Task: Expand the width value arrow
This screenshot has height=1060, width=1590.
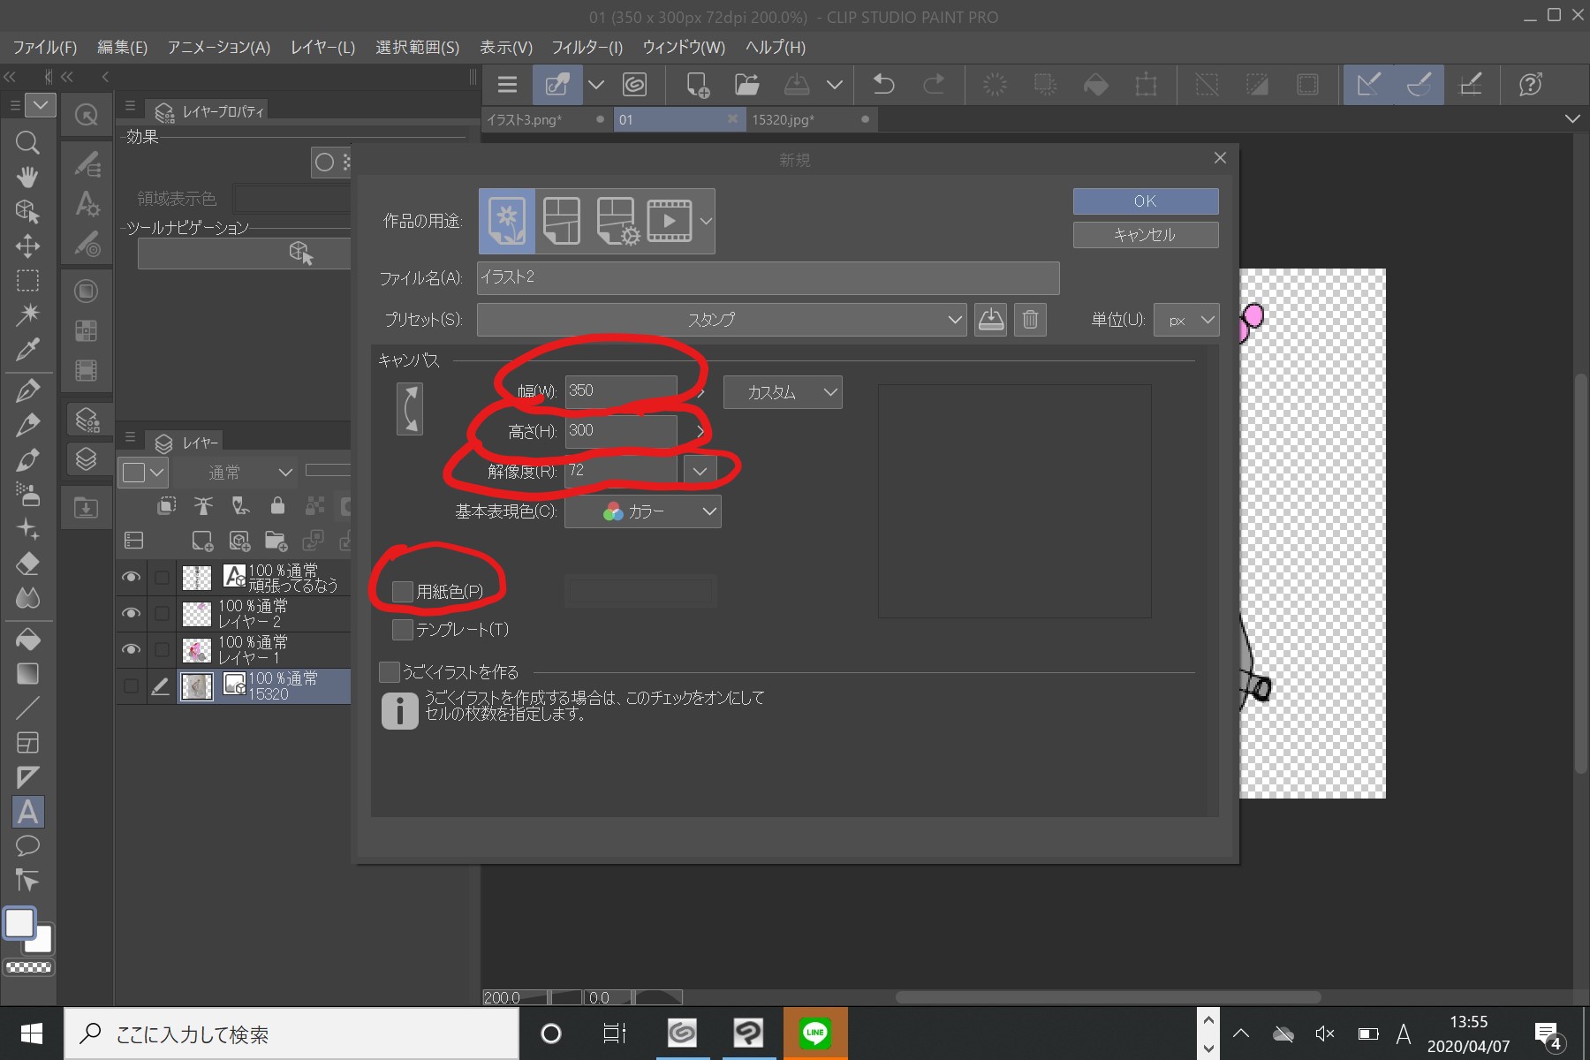Action: coord(700,391)
